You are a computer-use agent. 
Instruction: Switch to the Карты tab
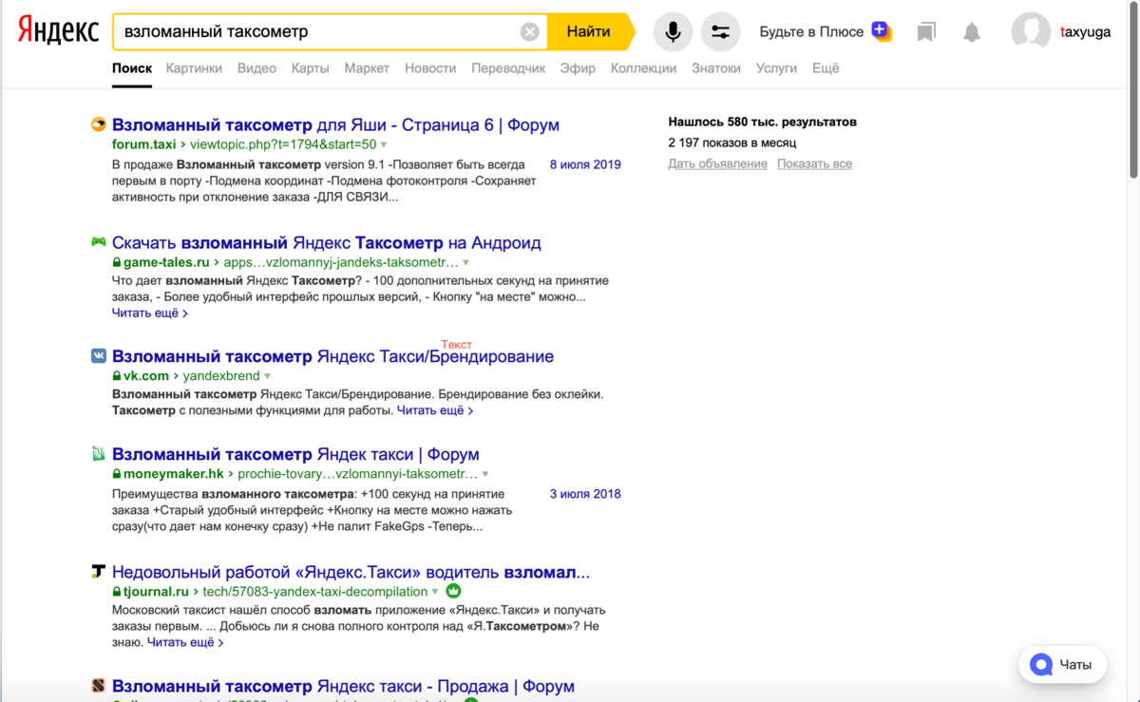click(311, 68)
